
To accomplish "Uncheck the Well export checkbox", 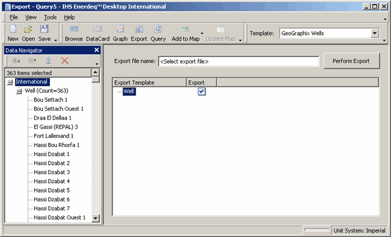I will 201,92.
